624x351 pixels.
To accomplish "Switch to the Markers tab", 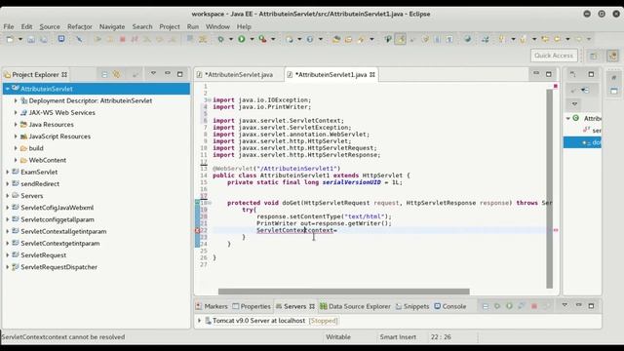I will pyautogui.click(x=212, y=306).
